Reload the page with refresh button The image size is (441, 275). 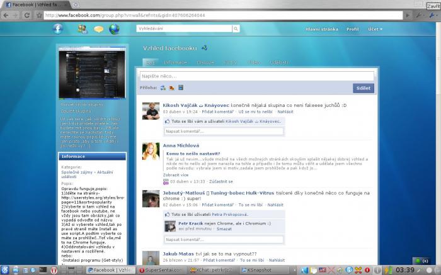point(27,15)
